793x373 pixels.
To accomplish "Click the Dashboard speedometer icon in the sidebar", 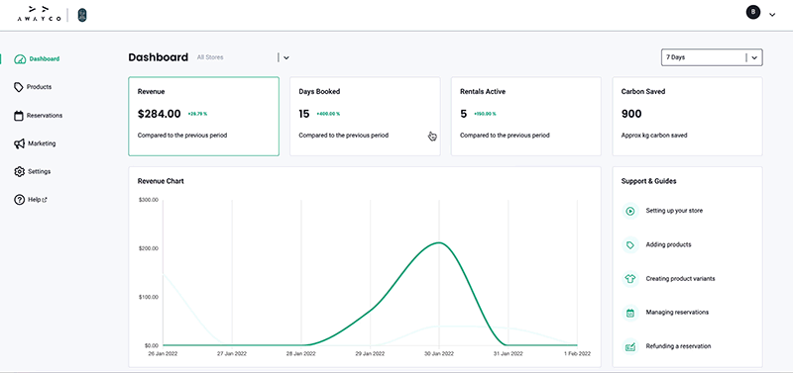I will pos(20,59).
